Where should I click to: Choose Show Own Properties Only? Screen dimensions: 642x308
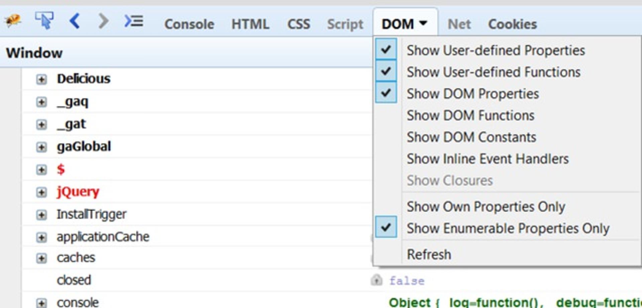pyautogui.click(x=486, y=207)
